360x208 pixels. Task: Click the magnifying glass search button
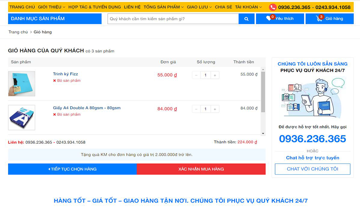click(246, 19)
